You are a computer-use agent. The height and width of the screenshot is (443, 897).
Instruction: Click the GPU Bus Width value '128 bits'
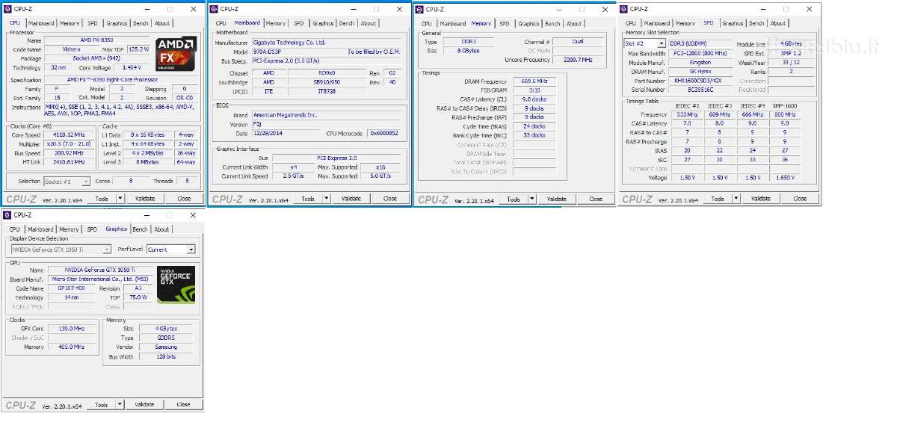click(x=166, y=356)
